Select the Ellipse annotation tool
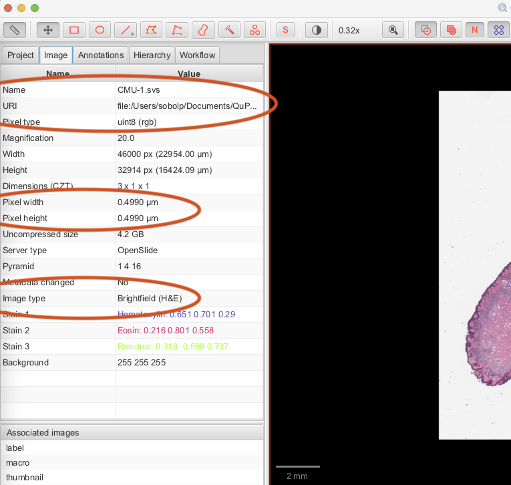The image size is (511, 485). 100,30
